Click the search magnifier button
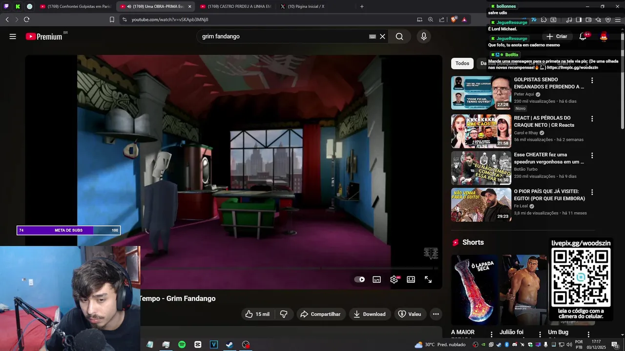This screenshot has height=351, width=625. (x=399, y=37)
